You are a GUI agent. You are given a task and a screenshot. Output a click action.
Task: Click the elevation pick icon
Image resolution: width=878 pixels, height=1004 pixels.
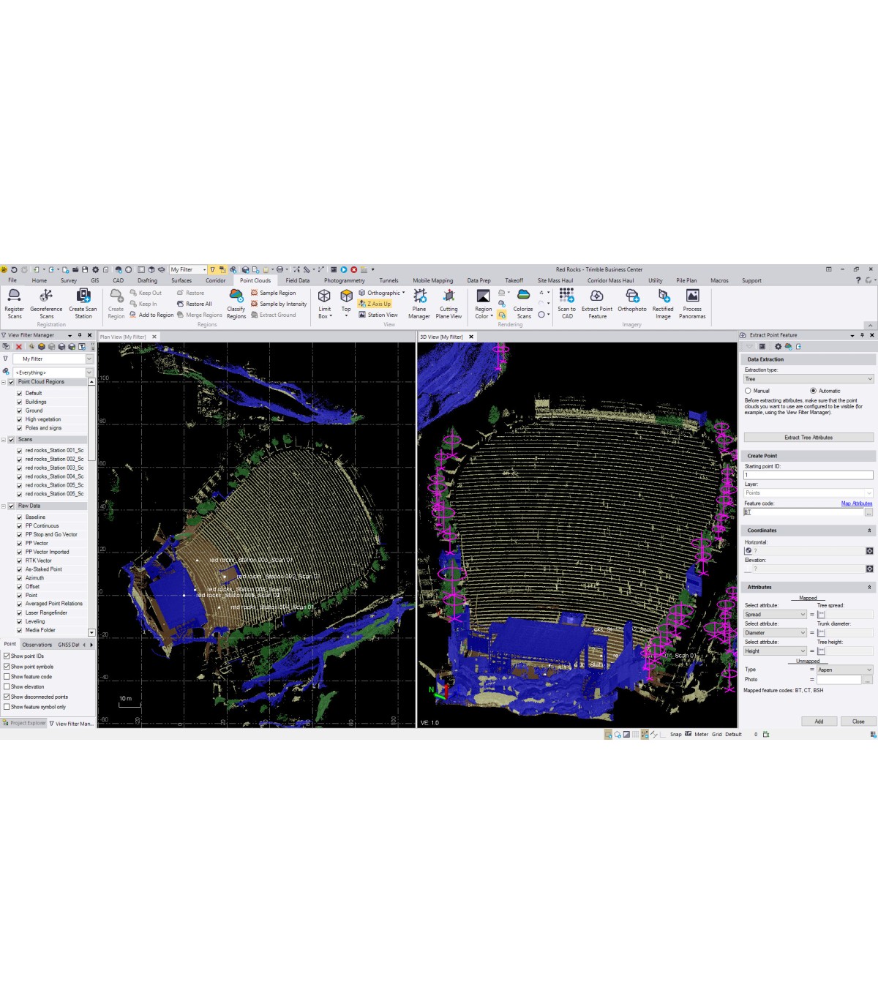pos(869,569)
